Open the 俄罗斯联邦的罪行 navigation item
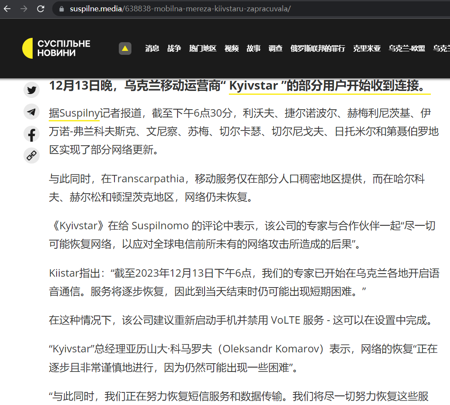This screenshot has width=450, height=405. coord(318,48)
